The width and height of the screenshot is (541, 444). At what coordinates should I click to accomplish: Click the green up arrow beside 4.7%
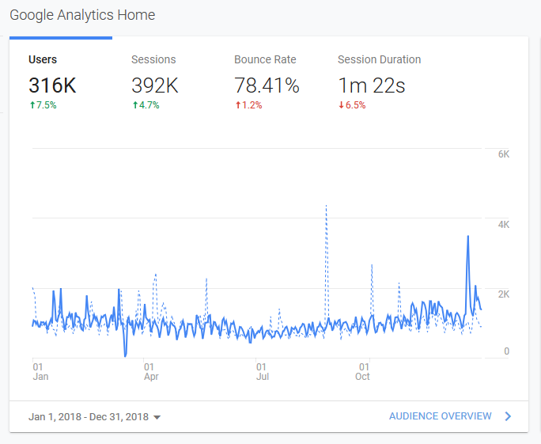134,105
